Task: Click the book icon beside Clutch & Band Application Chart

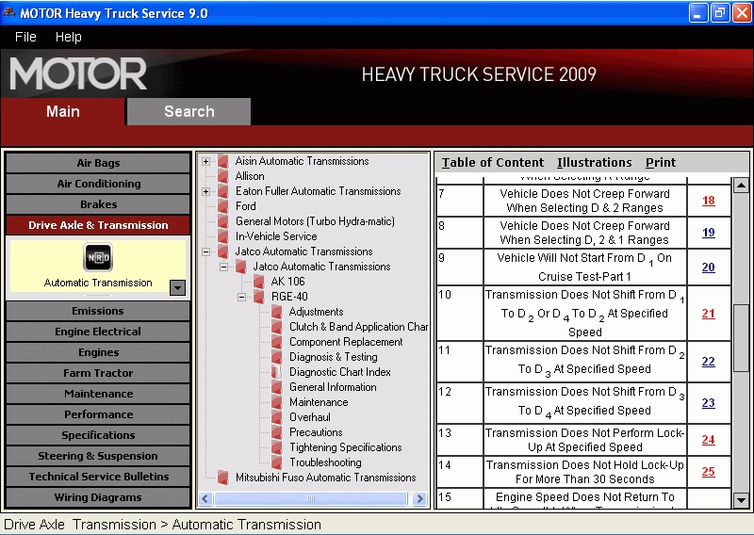Action: [276, 327]
